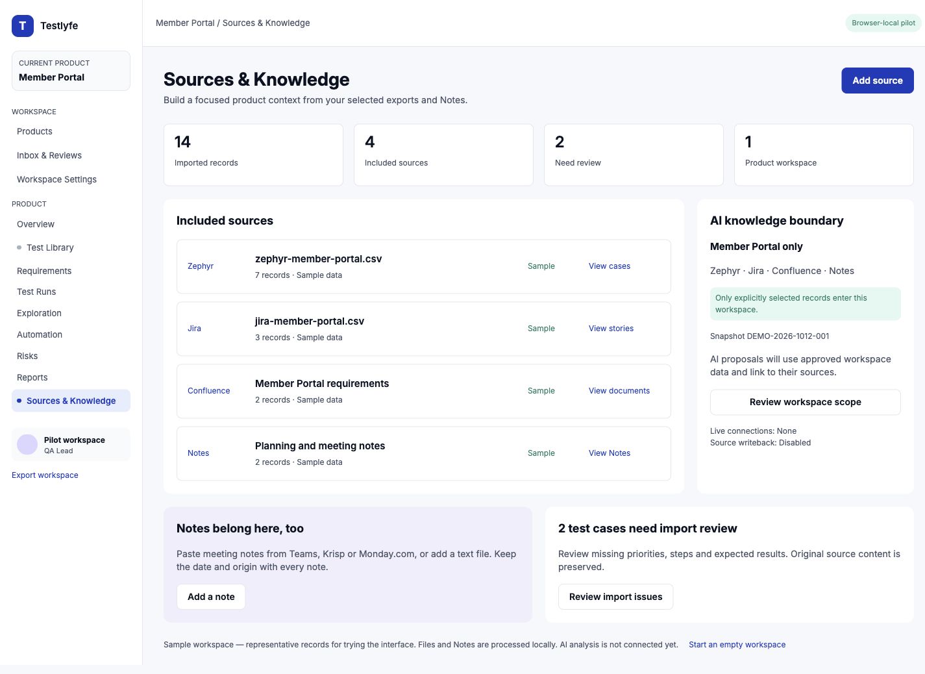Open the 2 Need review card
The width and height of the screenshot is (925, 674).
point(634,155)
